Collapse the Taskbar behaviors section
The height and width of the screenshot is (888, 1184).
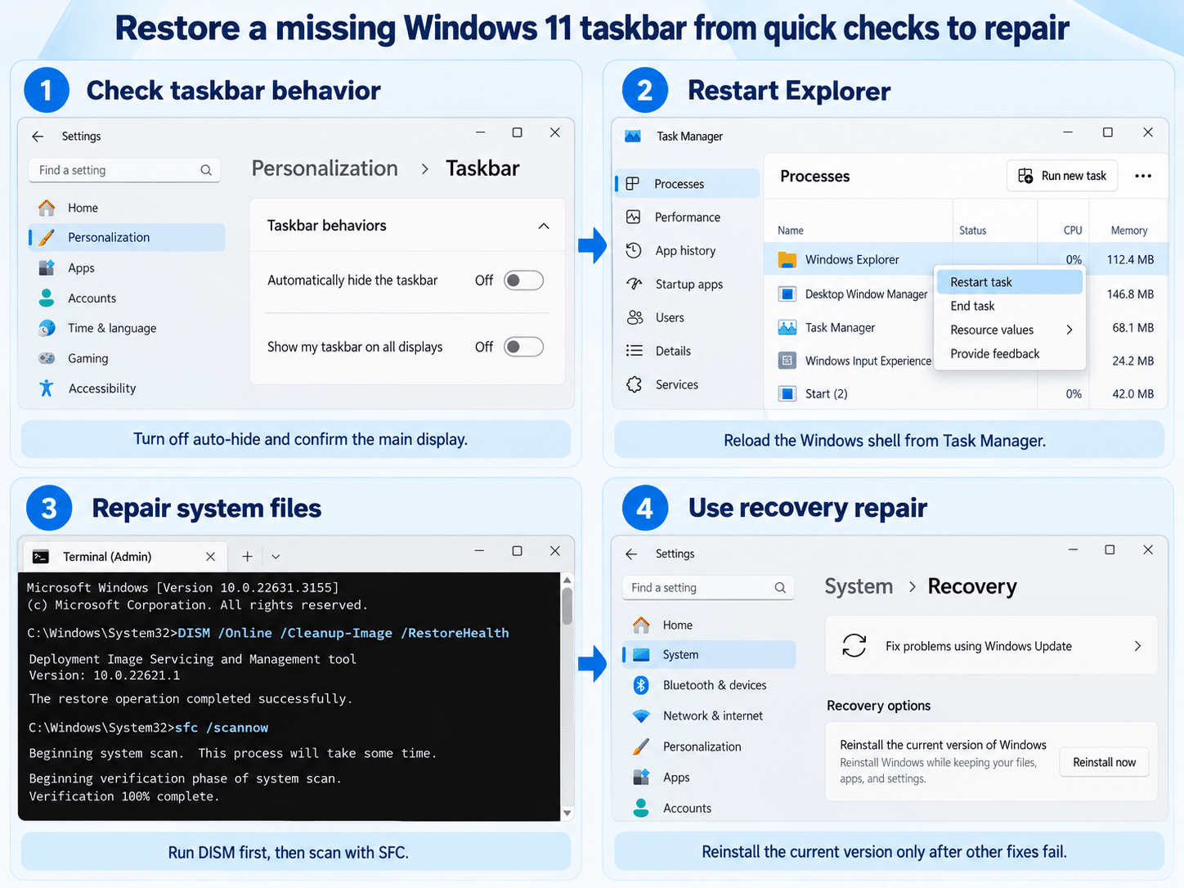pos(544,226)
